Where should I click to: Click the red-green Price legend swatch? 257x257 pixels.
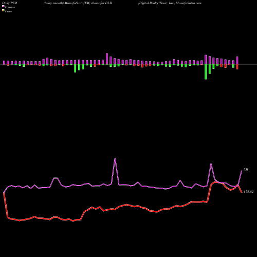[x=3, y=11]
